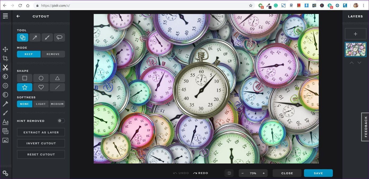Select the Draw brush cutout tool
This screenshot has height=179, width=369.
[47, 37]
